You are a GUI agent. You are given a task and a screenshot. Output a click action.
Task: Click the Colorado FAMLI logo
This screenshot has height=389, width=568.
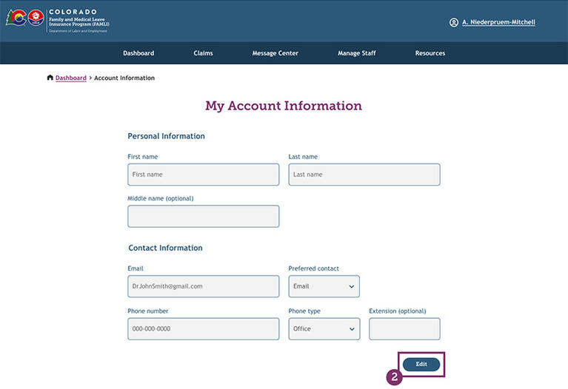coord(58,21)
